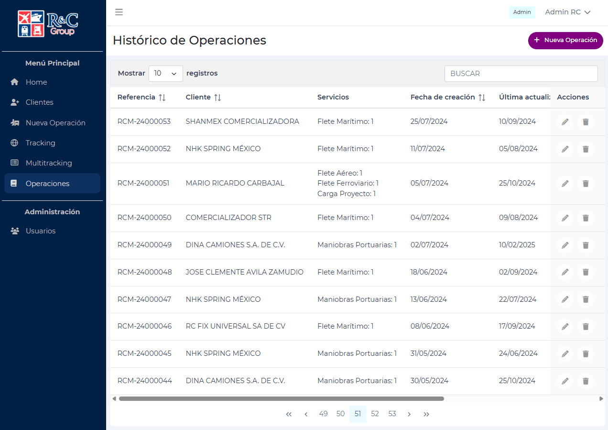
Task: Click client COMERCIALIZADOR STR
Action: point(228,218)
